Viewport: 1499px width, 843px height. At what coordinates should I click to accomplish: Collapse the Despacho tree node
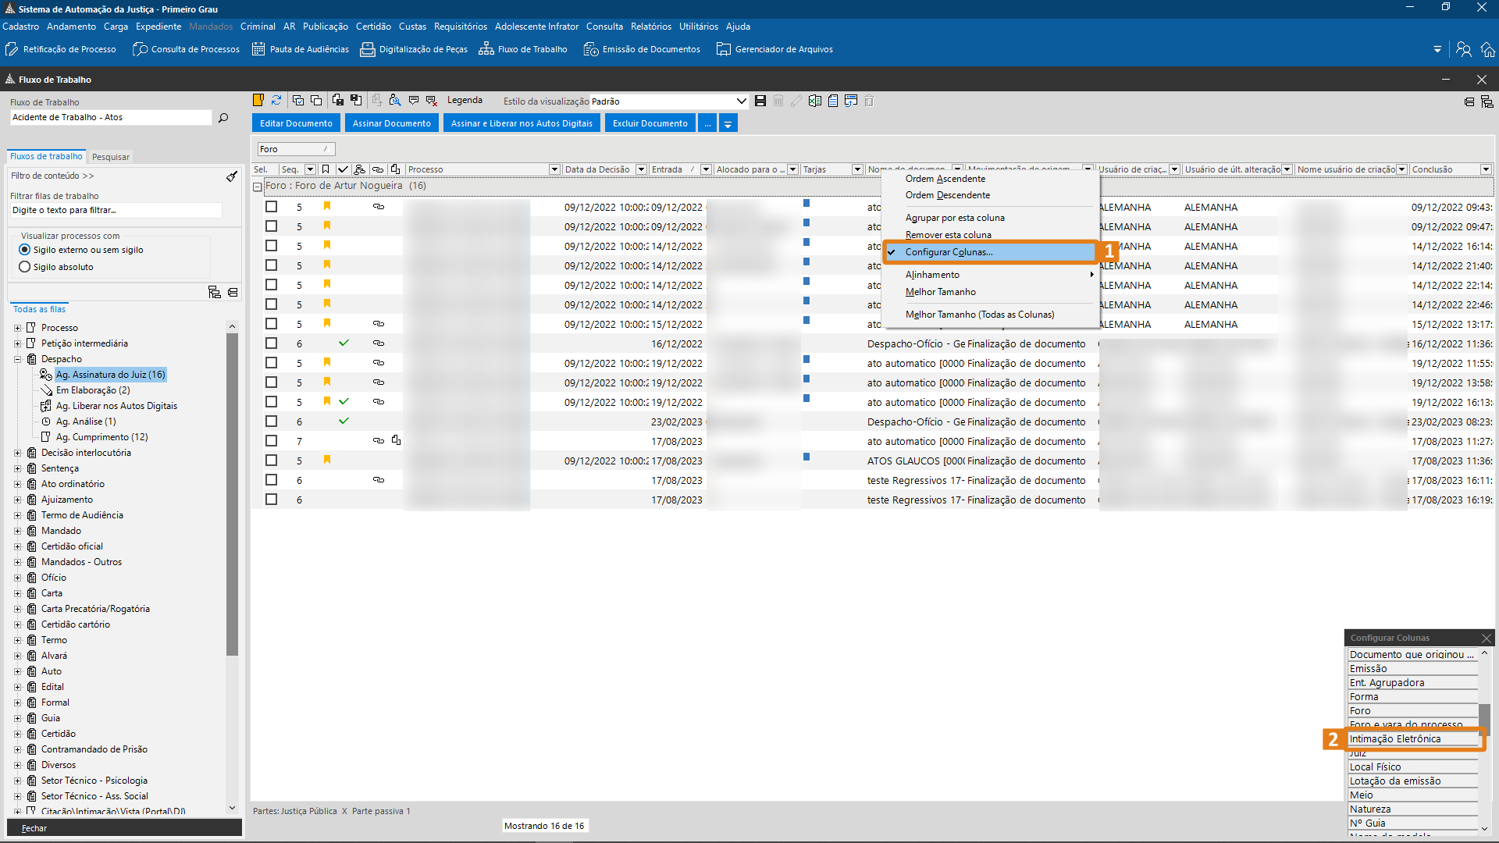coord(17,359)
